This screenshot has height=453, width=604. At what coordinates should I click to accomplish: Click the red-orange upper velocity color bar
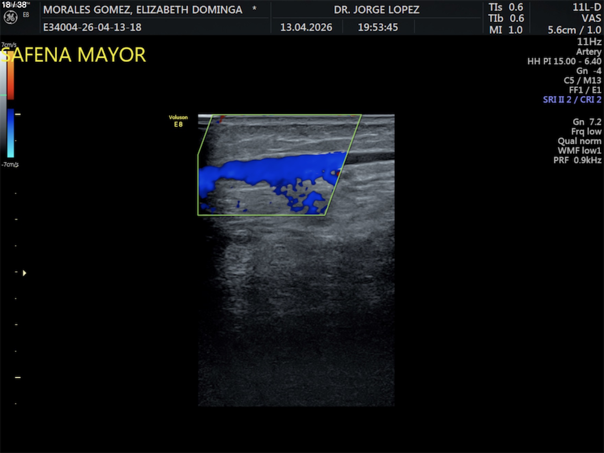pyautogui.click(x=11, y=75)
